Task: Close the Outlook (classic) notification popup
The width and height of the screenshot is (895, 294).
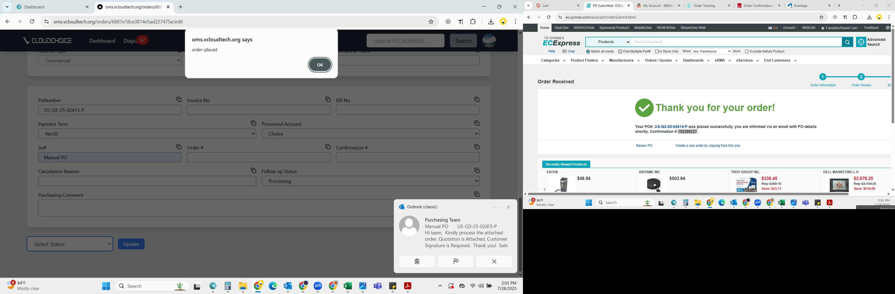Action: point(508,207)
